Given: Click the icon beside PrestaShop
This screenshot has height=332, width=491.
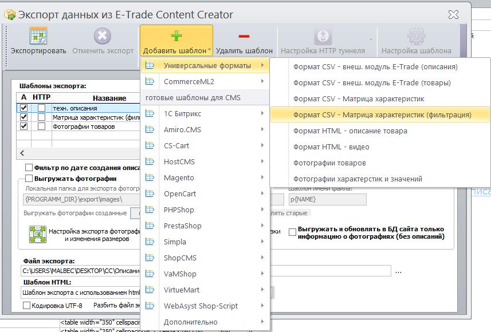Looking at the screenshot, I should click(x=150, y=226).
